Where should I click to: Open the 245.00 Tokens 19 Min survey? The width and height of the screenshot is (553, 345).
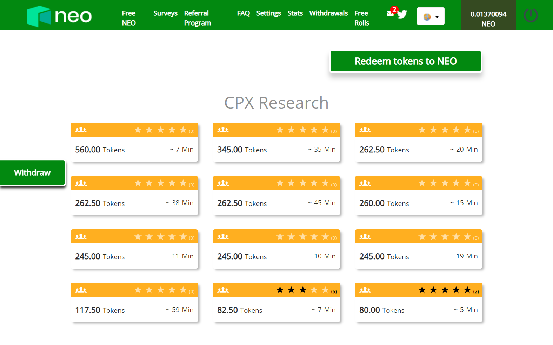tap(419, 249)
